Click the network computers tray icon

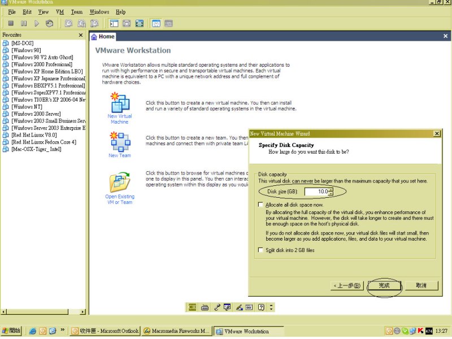coord(412,331)
